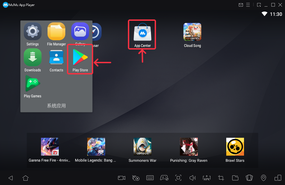Open gamepad controller settings
Viewport: 285px width, 185px height.
164,178
